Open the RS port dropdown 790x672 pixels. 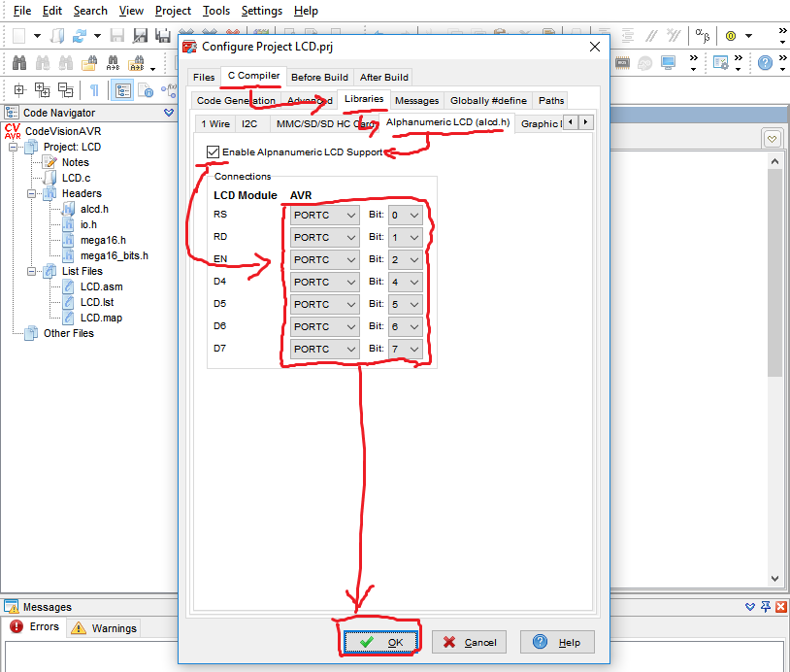point(324,216)
